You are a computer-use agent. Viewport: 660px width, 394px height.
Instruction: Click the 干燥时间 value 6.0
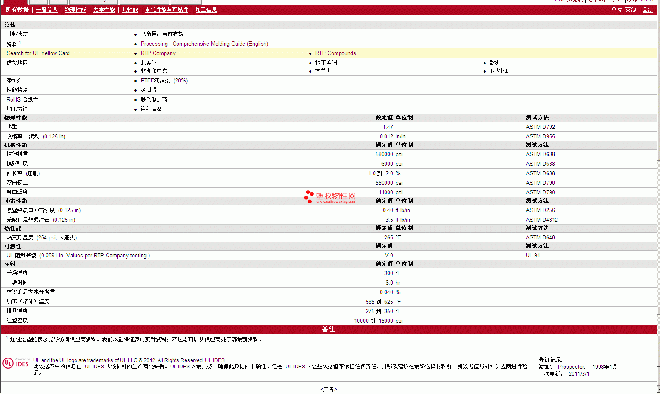(389, 283)
